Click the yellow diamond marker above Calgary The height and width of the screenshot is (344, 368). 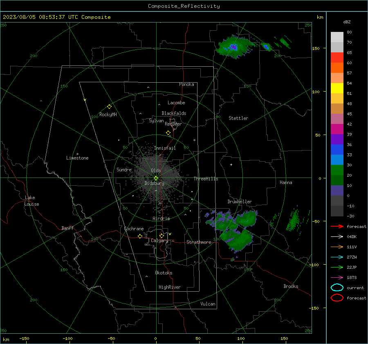click(x=162, y=236)
